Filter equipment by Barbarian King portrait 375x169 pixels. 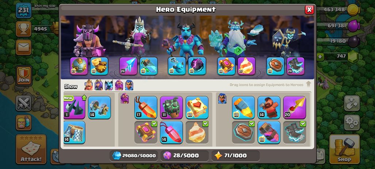tap(89, 85)
